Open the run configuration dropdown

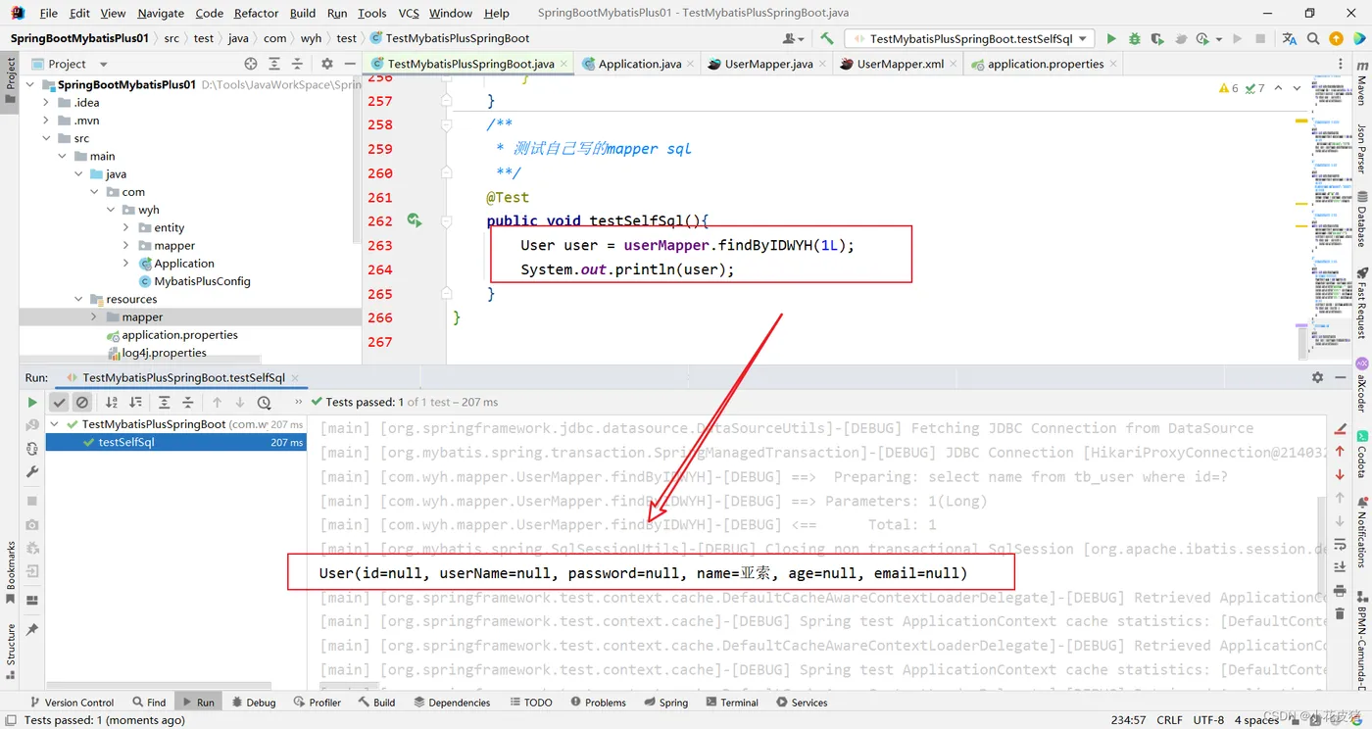[x=969, y=38]
